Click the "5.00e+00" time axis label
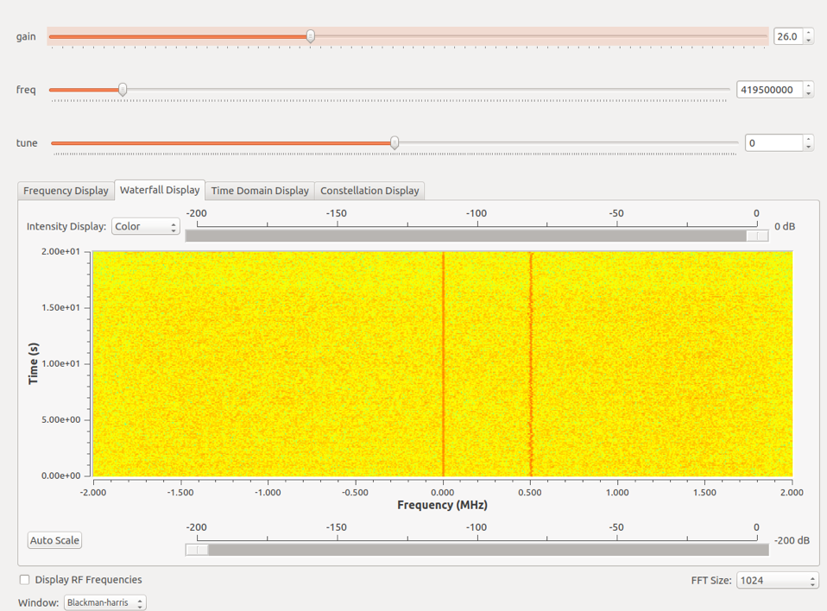Viewport: 827px width, 611px height. click(61, 419)
